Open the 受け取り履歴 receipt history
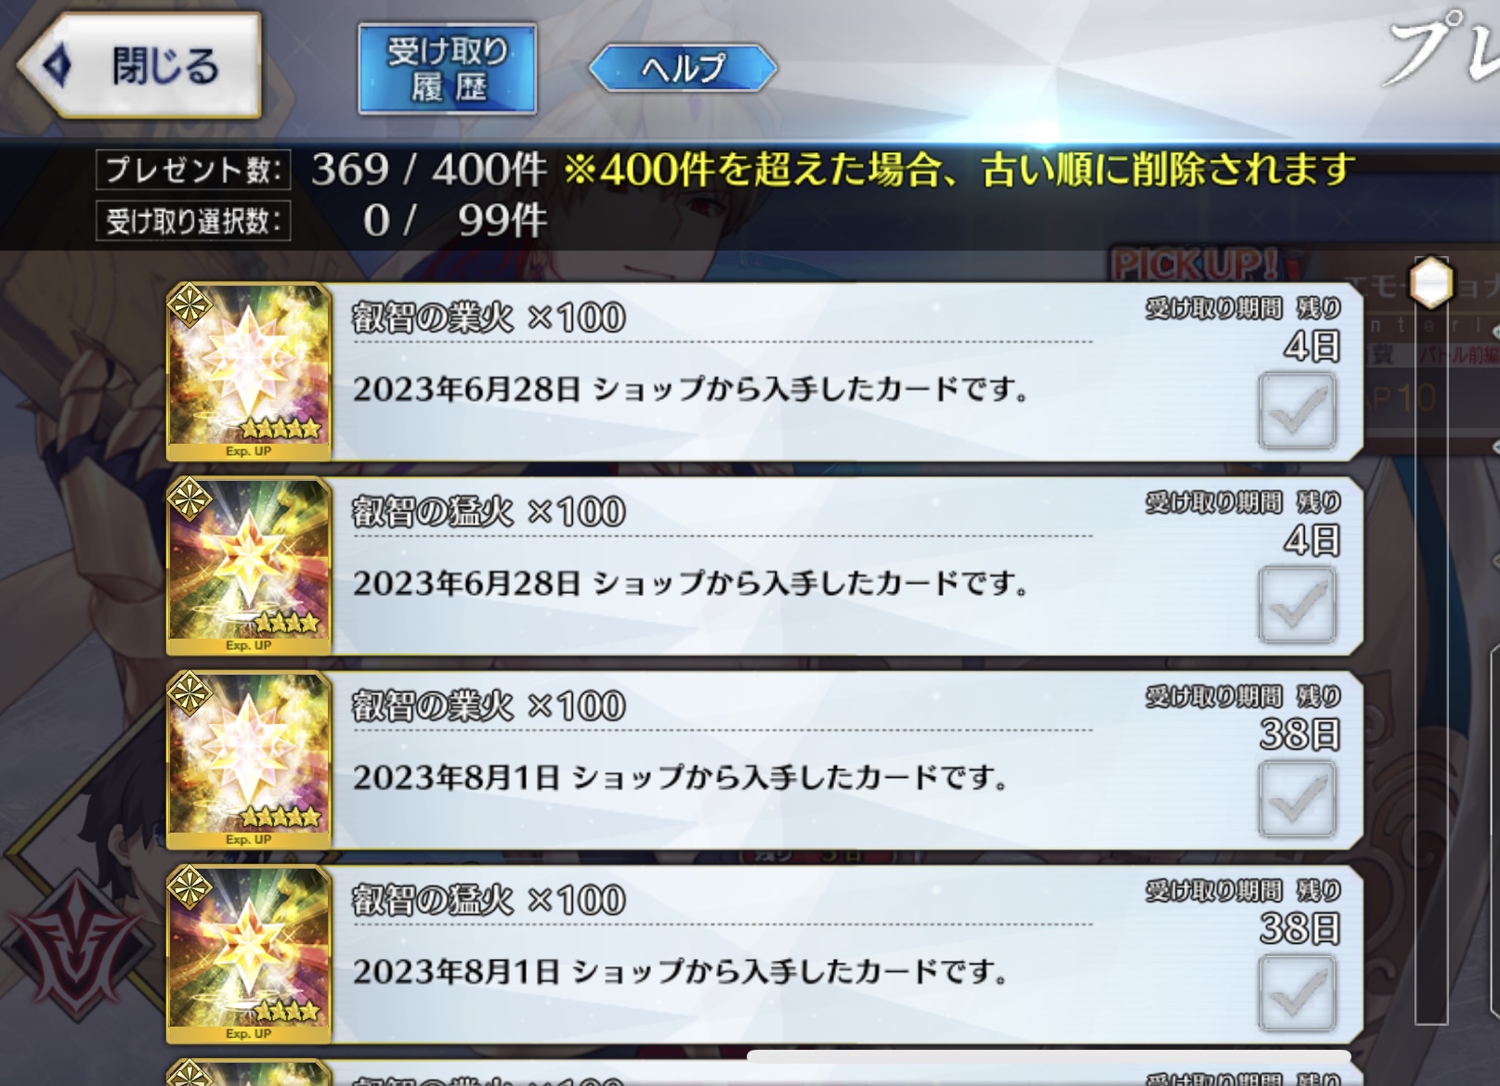The width and height of the screenshot is (1500, 1086). (x=448, y=69)
